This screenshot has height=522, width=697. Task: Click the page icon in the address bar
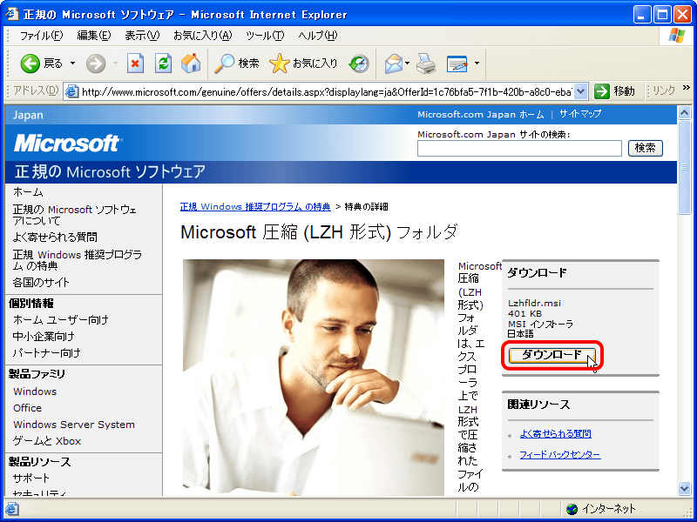[71, 91]
